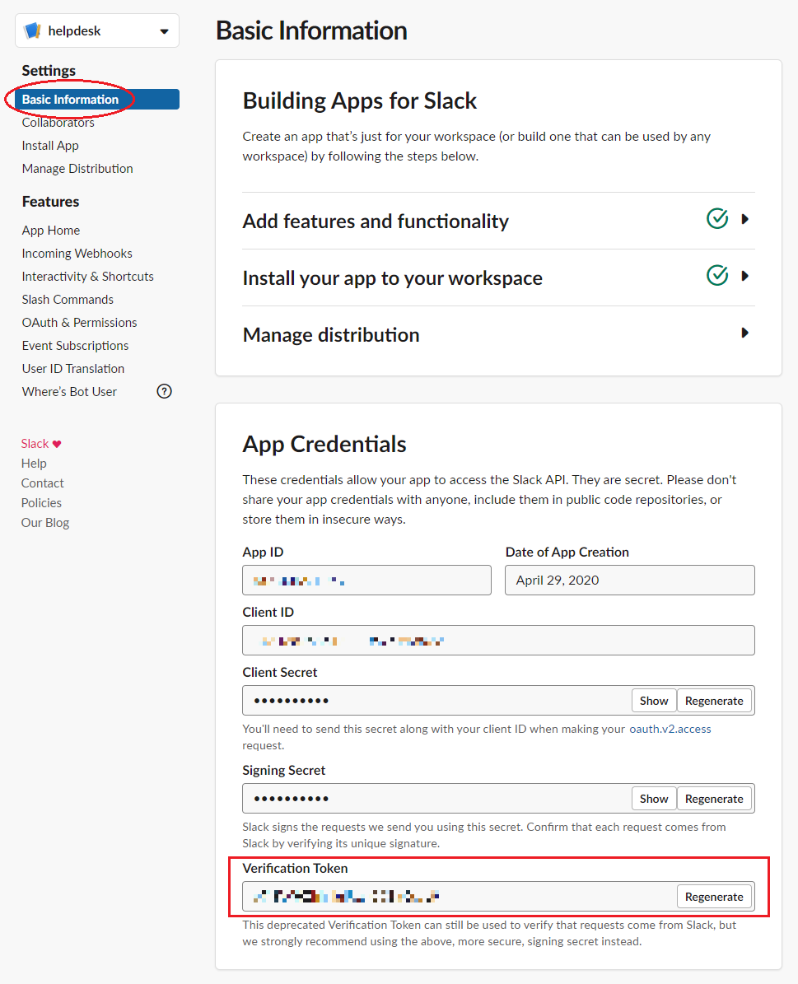Screen dimensions: 798x984
Task: Click the Building Apps for Slack heading
Action: click(360, 101)
